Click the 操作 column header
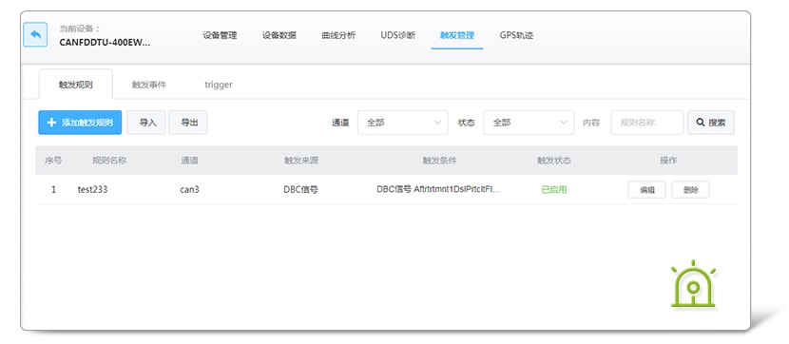 tap(668, 161)
